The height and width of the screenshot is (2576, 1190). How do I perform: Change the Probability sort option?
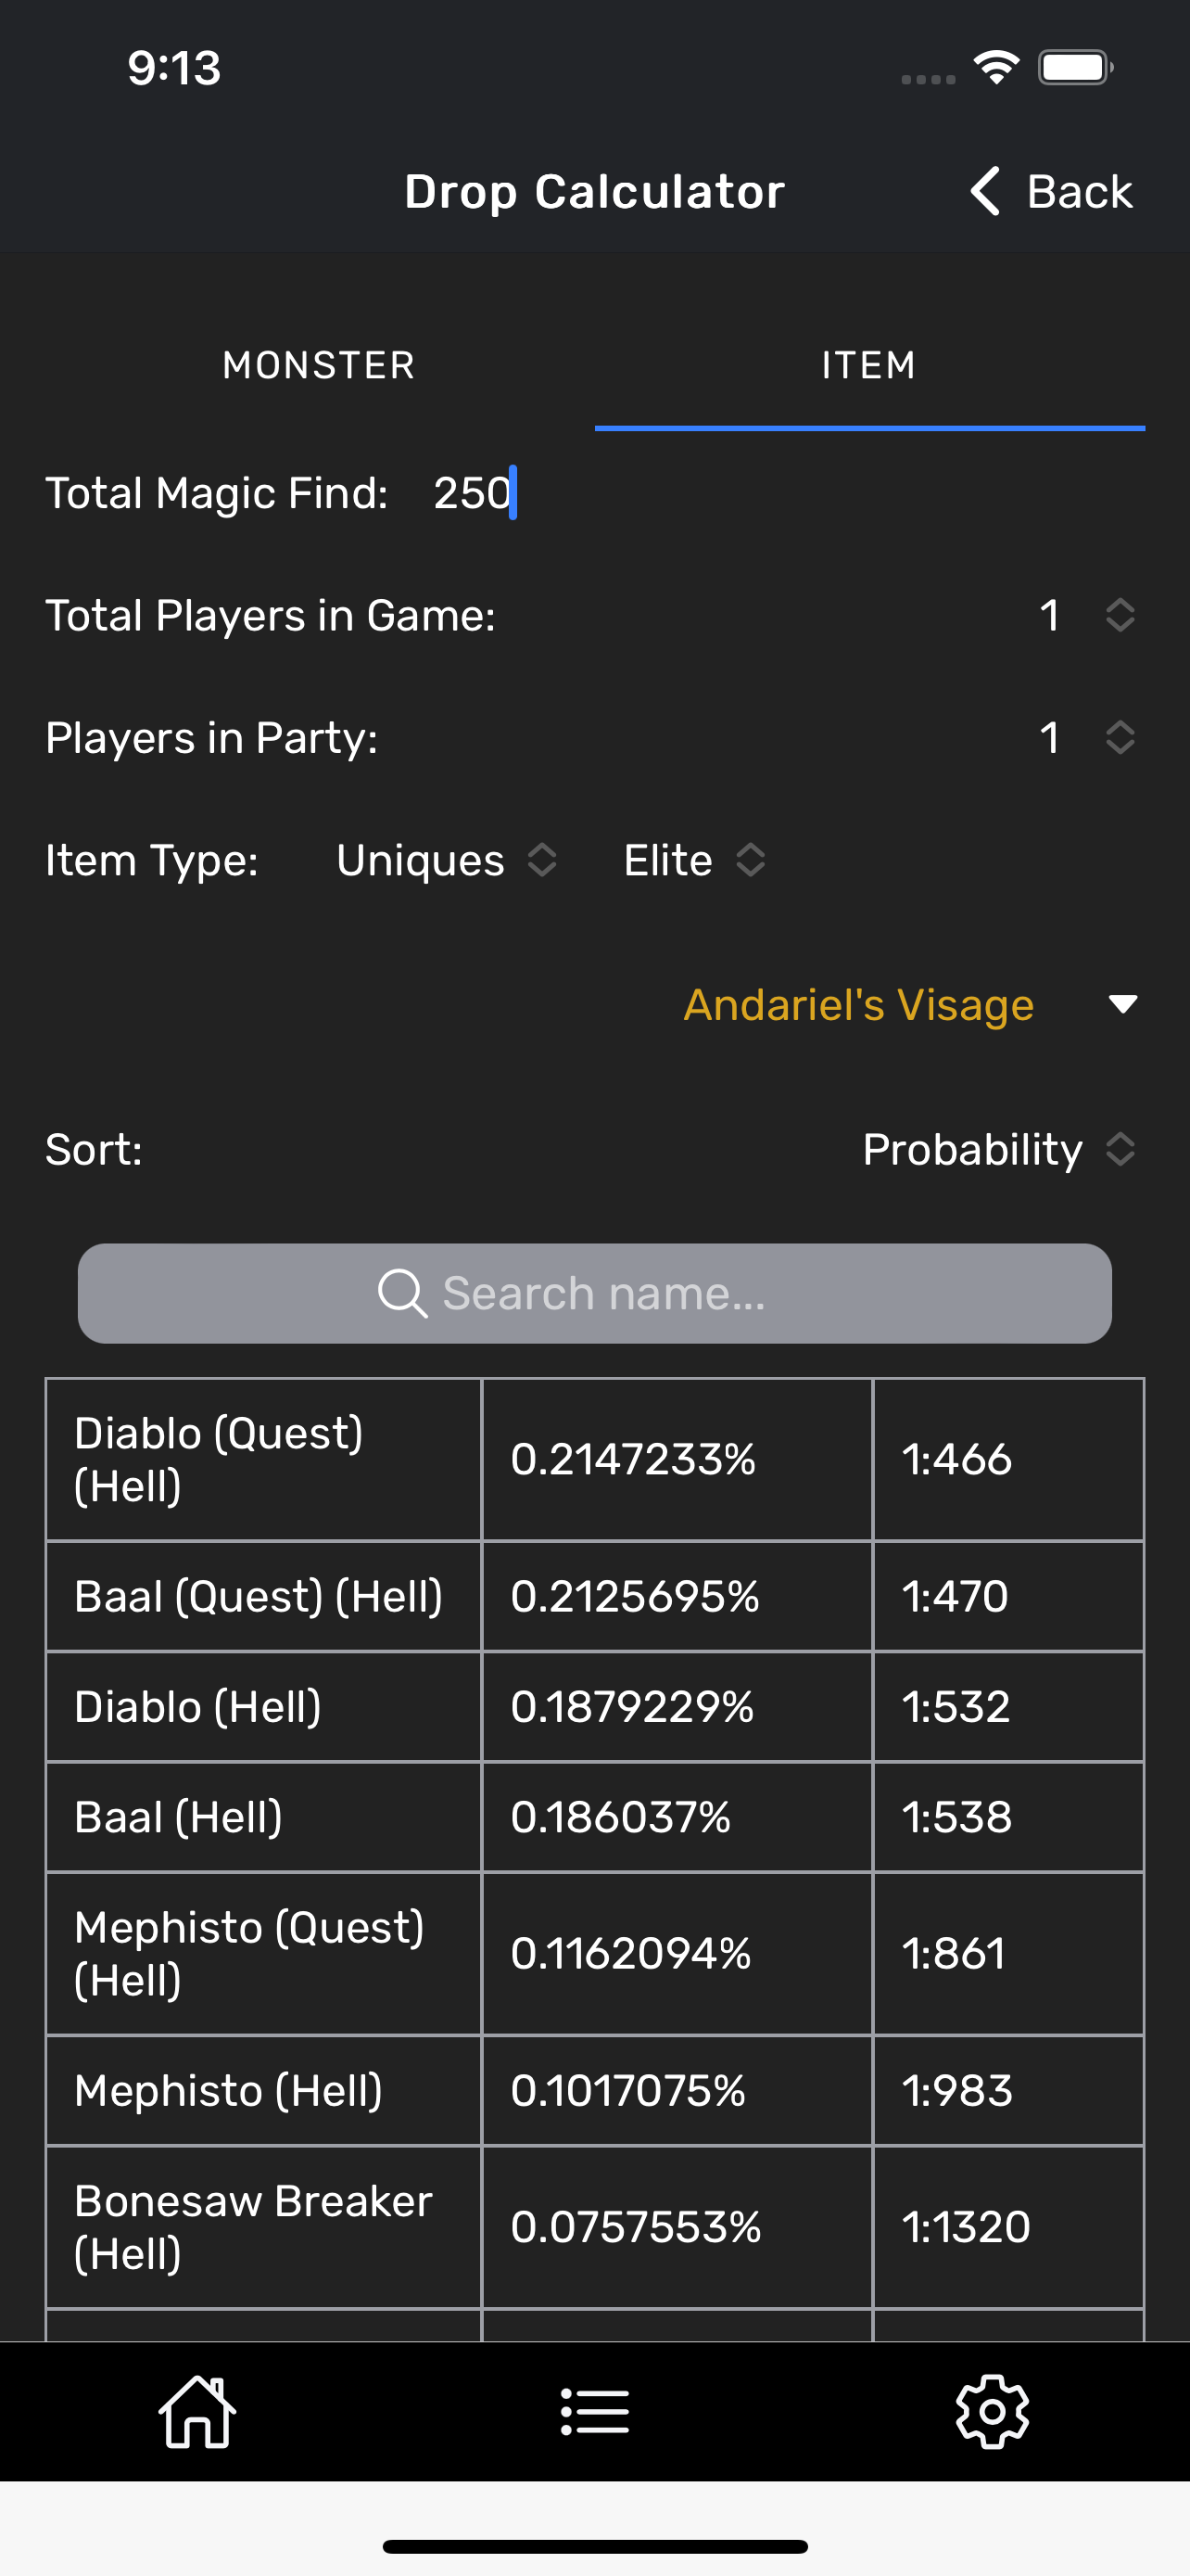[999, 1149]
